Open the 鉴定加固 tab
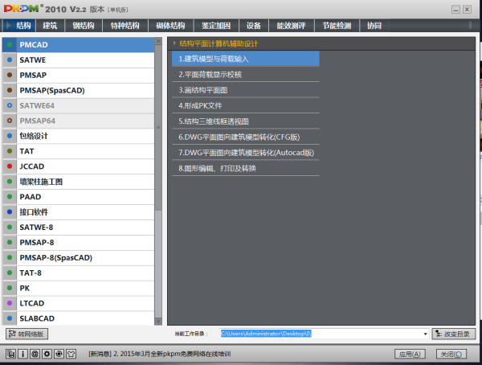Viewport: 482px width, 365px height. 217,26
